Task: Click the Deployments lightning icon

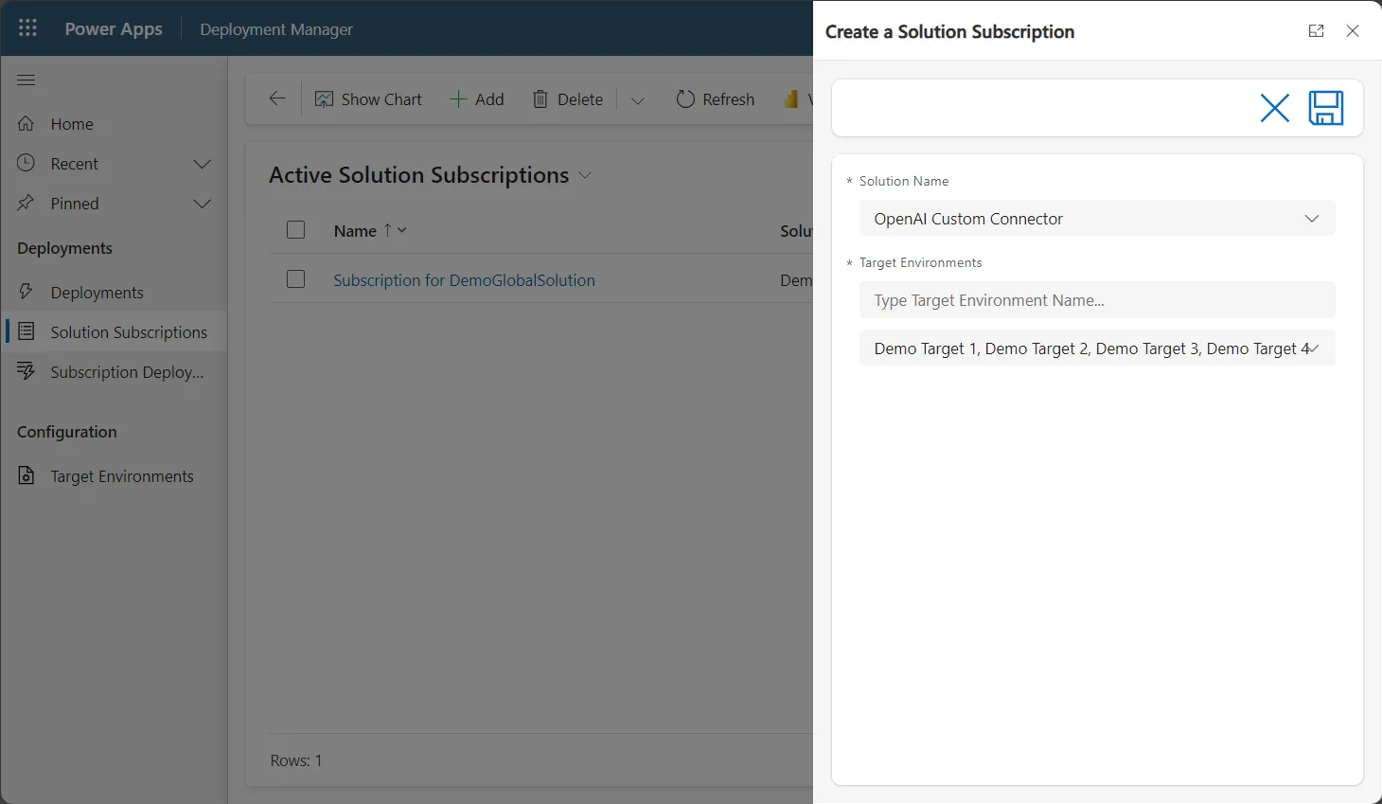Action: tap(27, 292)
